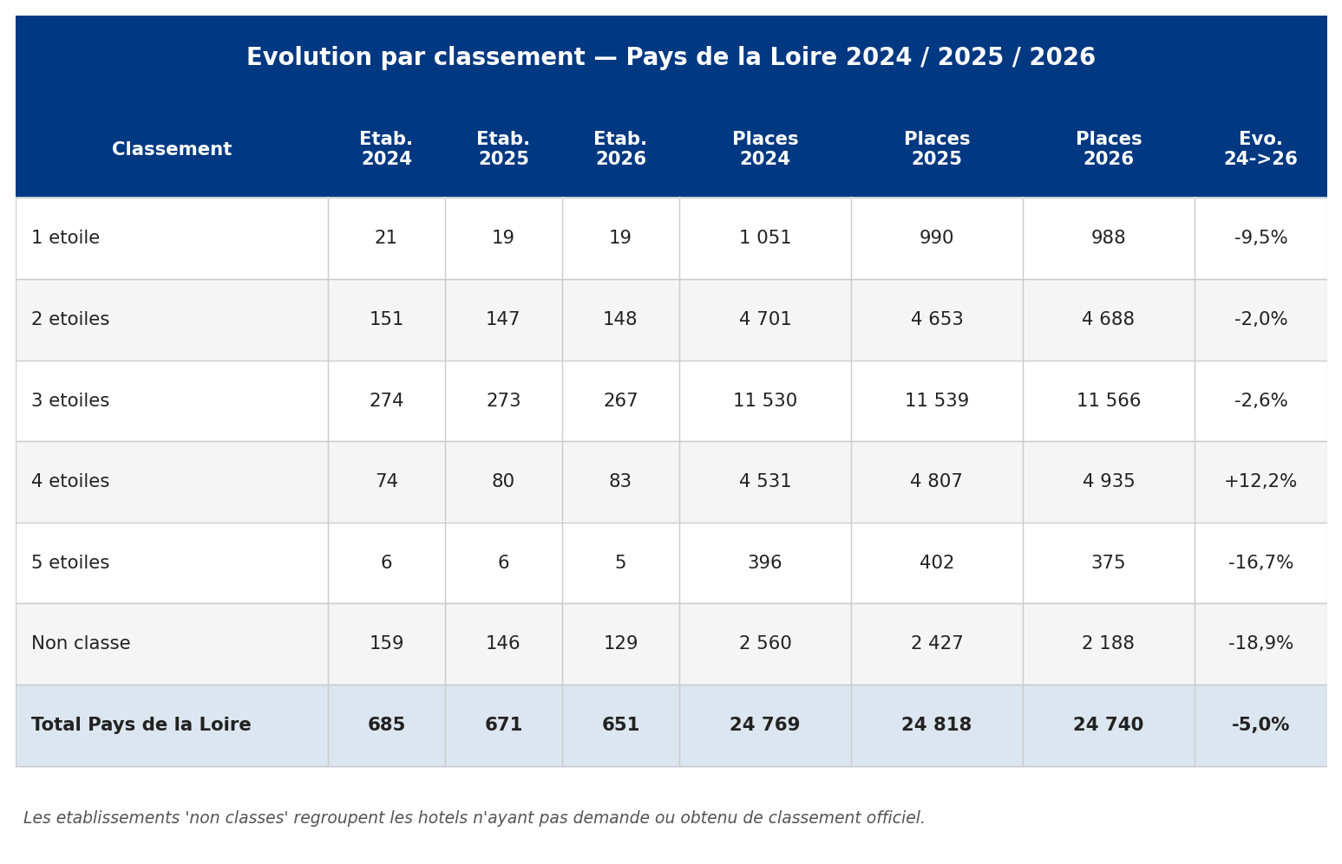Select cell value 147 in 2 etoiles row
The height and width of the screenshot is (864, 1342).
(503, 320)
